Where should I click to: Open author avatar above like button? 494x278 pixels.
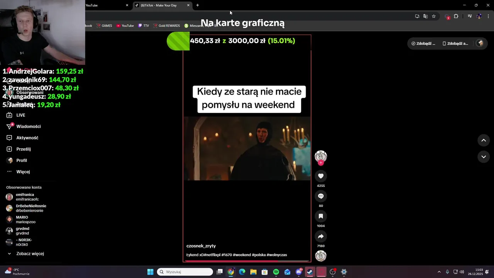321,156
